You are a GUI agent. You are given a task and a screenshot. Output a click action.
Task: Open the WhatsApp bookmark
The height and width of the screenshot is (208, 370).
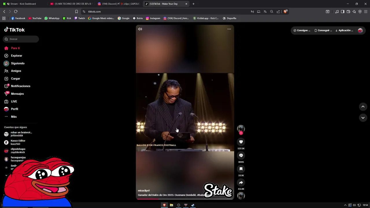[x=52, y=18]
